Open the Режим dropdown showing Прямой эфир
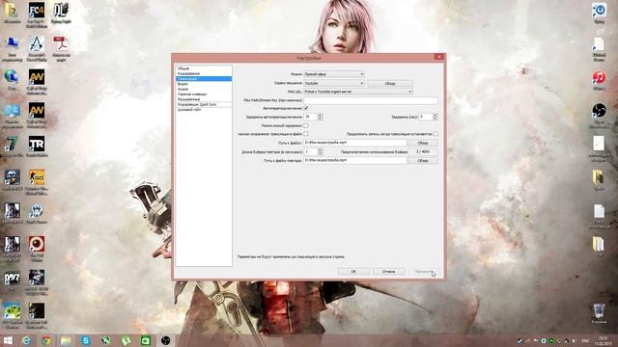The height and width of the screenshot is (347, 618). (334, 74)
